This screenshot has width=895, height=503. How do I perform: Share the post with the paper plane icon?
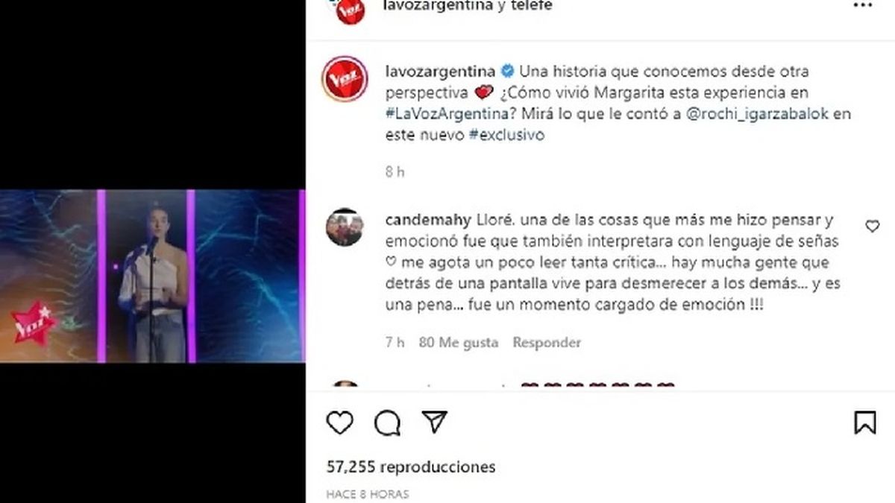pos(434,423)
